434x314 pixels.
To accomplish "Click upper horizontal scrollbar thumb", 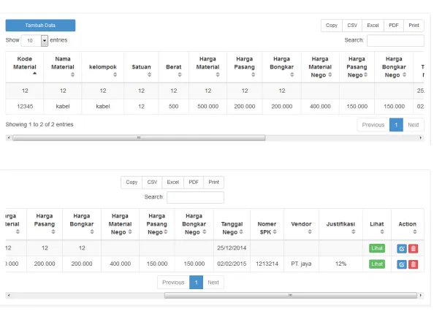I will click(x=139, y=138).
